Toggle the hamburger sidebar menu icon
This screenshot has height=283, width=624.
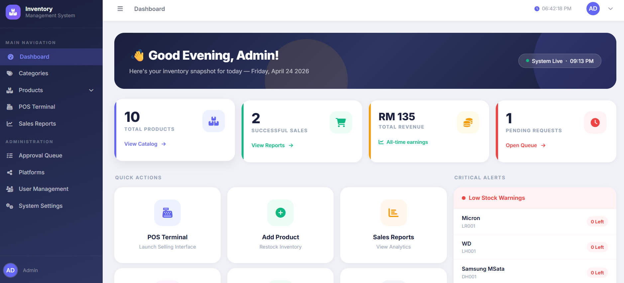[120, 9]
